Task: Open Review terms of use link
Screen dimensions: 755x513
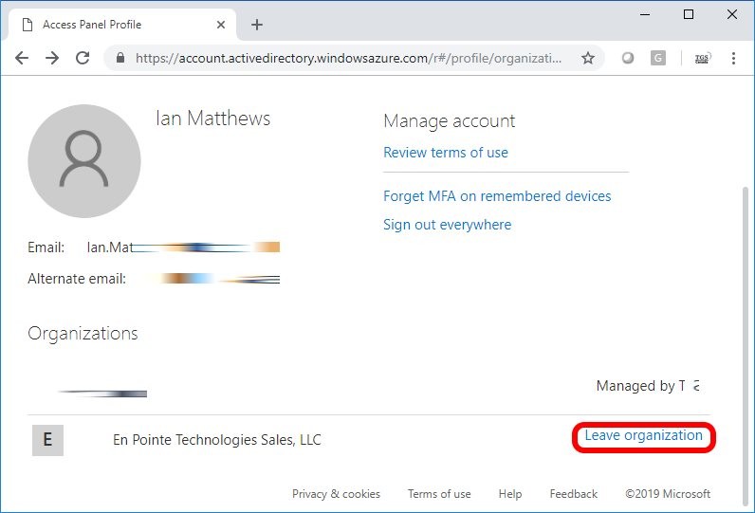Action: pos(445,153)
